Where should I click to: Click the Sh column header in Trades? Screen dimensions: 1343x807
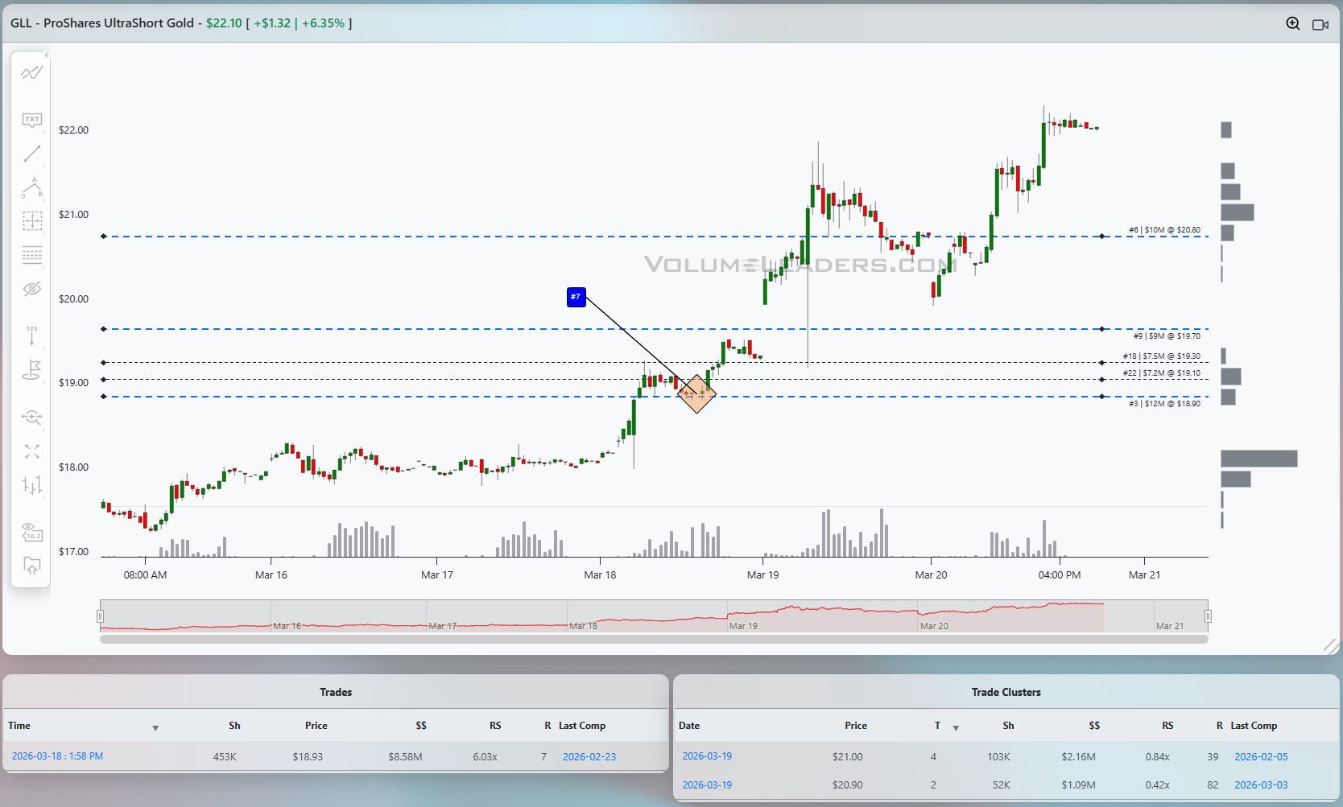[x=234, y=726]
